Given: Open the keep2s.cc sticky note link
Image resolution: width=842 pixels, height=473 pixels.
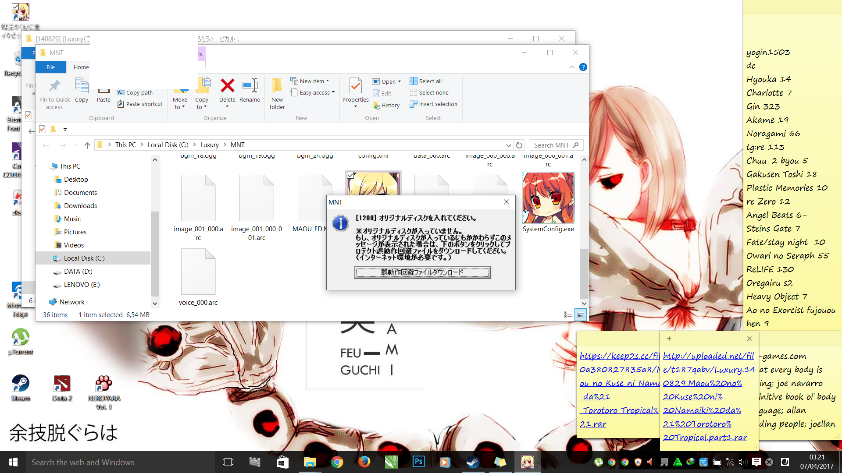Looking at the screenshot, I should pos(619,390).
